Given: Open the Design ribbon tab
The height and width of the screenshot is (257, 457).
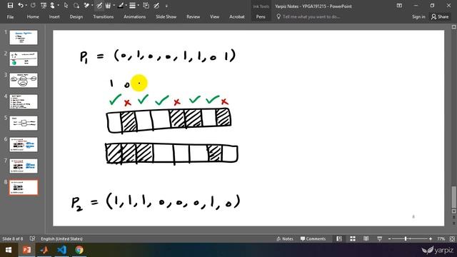Looking at the screenshot, I should 76,17.
